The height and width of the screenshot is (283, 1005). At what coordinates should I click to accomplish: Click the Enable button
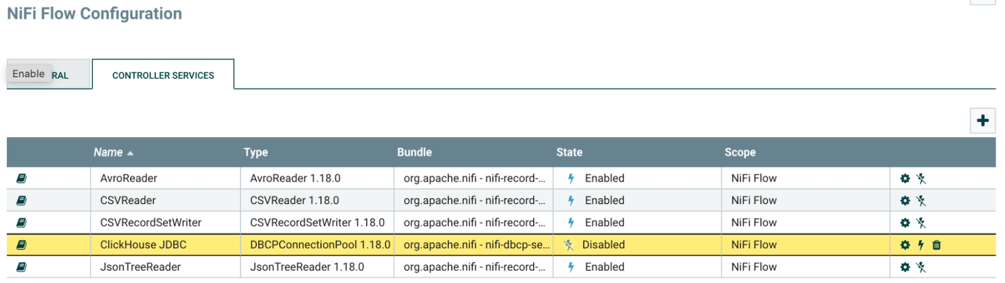coord(29,73)
